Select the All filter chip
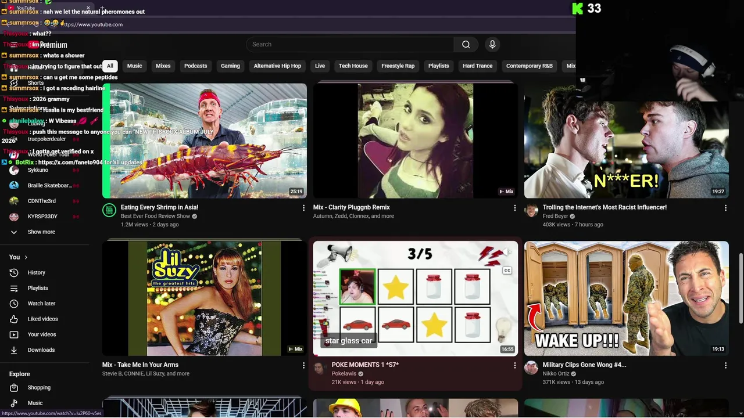 110,66
